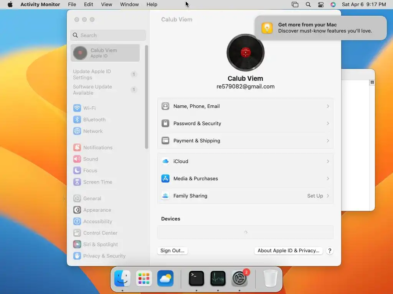Click the Search field in the sidebar
The width and height of the screenshot is (393, 294).
pyautogui.click(x=108, y=35)
